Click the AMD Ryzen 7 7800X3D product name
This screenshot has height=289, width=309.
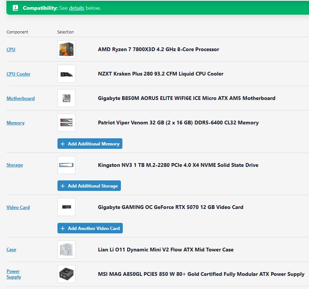point(158,49)
